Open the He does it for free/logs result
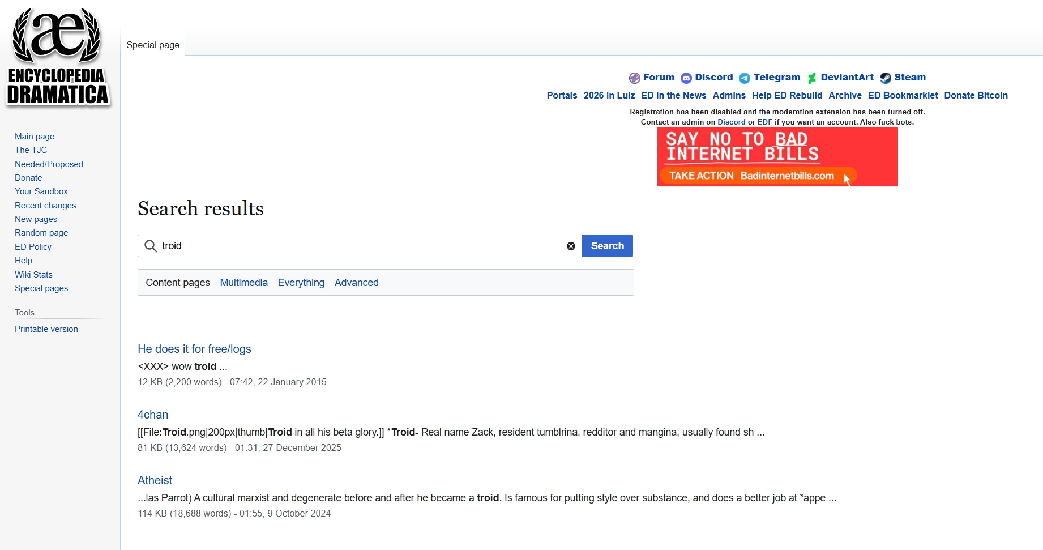 coord(194,349)
